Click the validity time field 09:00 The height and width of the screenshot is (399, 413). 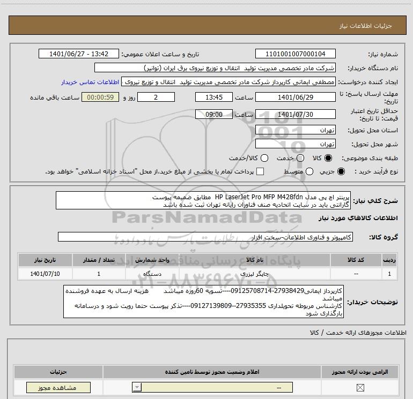click(x=214, y=114)
